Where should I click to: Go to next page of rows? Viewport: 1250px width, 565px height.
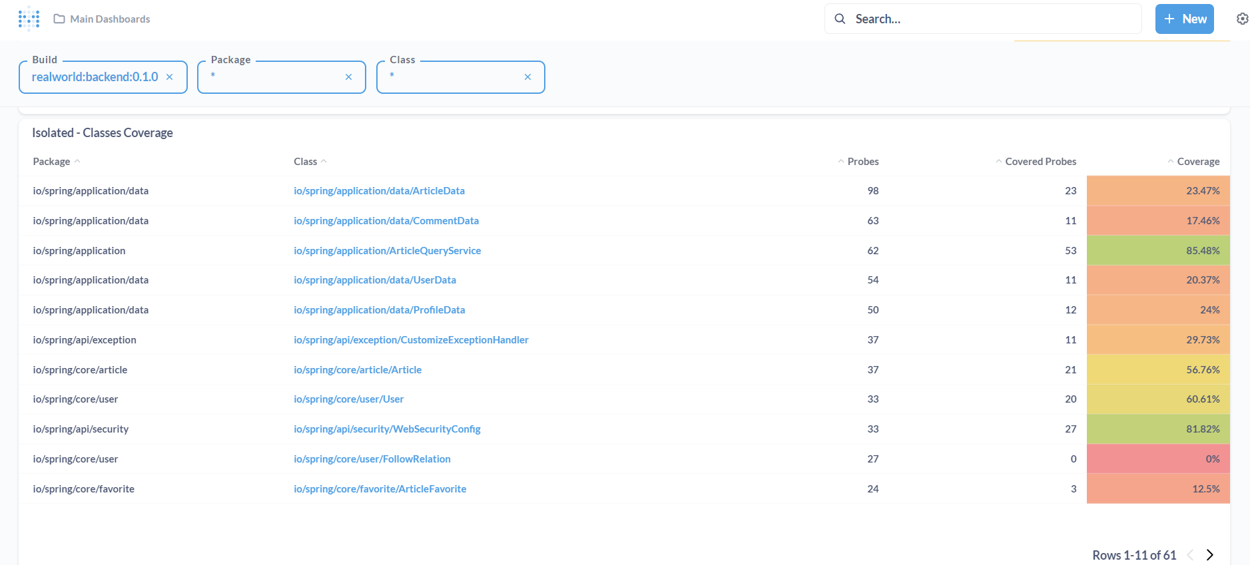1210,555
